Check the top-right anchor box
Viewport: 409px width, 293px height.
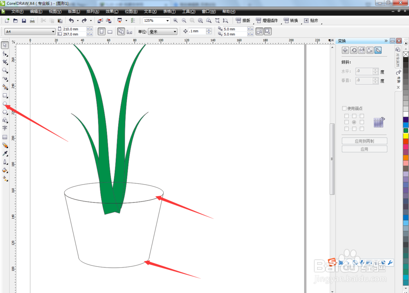click(x=362, y=116)
